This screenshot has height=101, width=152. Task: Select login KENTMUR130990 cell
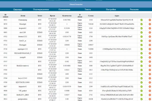click(x=23, y=82)
